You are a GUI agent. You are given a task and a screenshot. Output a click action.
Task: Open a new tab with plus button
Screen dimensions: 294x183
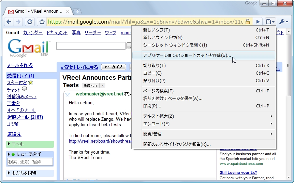77,11
